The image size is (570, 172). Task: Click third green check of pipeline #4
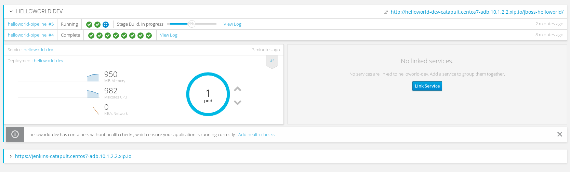point(108,36)
